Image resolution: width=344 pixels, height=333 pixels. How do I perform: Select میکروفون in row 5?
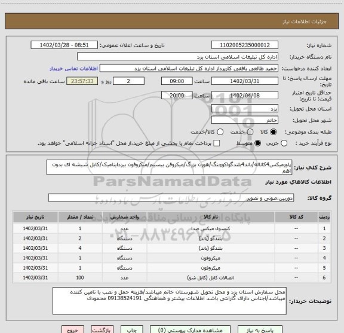click(210, 268)
